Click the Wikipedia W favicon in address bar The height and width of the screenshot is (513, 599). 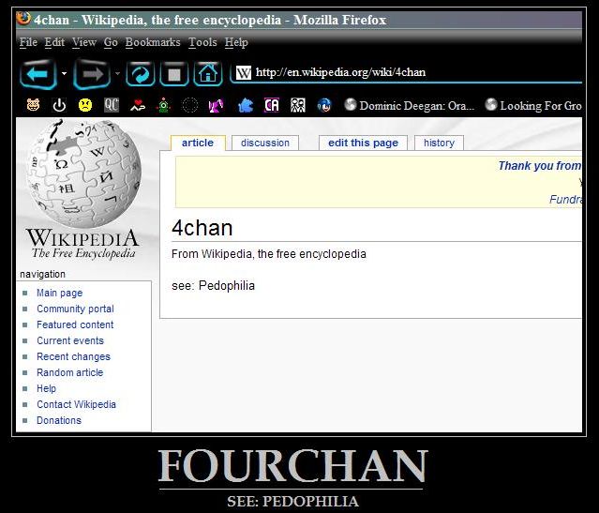tap(244, 72)
